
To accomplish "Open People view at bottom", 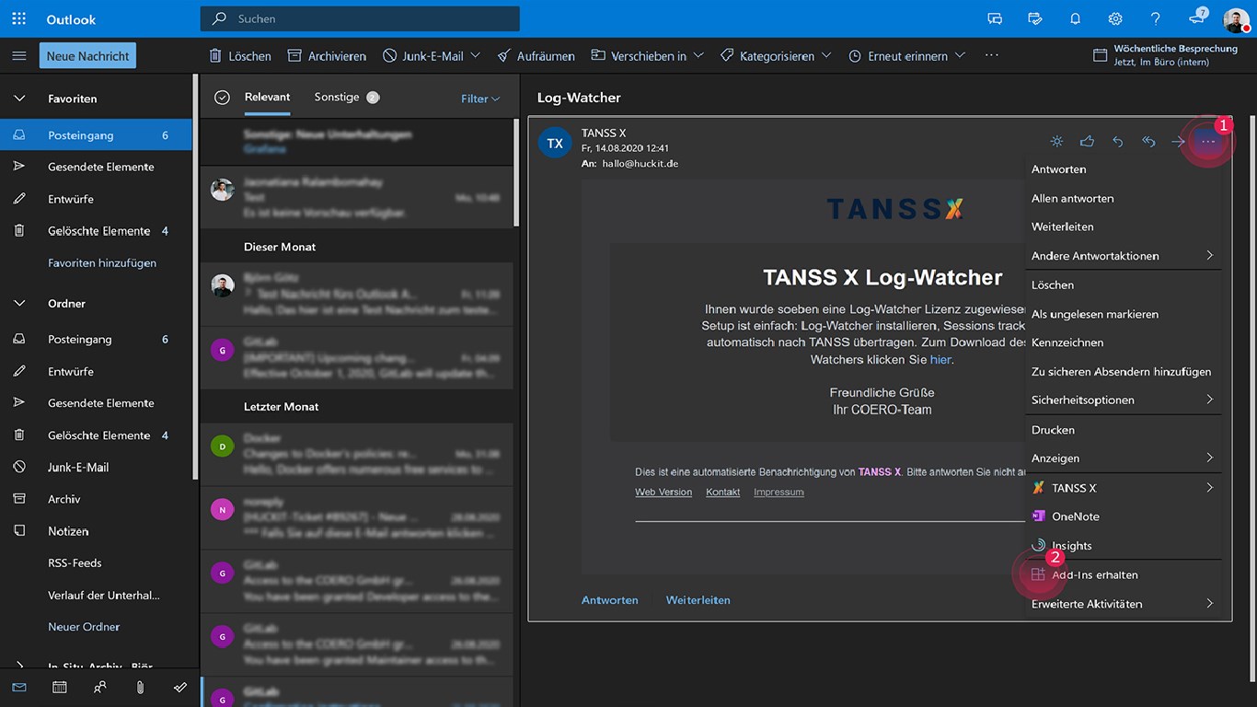I will [x=99, y=687].
